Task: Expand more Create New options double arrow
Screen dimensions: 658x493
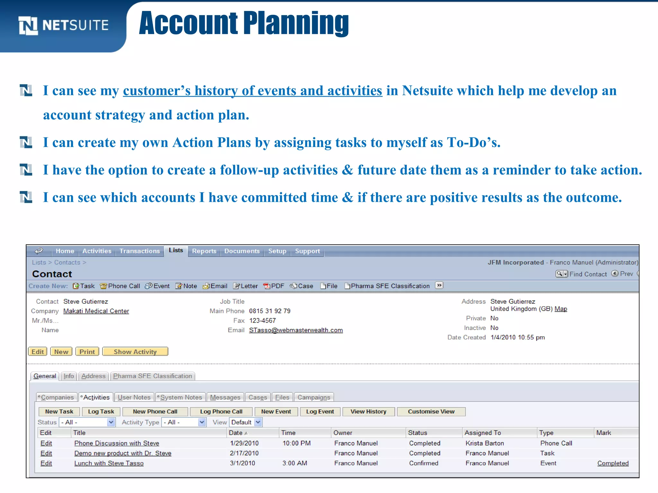Action: tap(439, 285)
